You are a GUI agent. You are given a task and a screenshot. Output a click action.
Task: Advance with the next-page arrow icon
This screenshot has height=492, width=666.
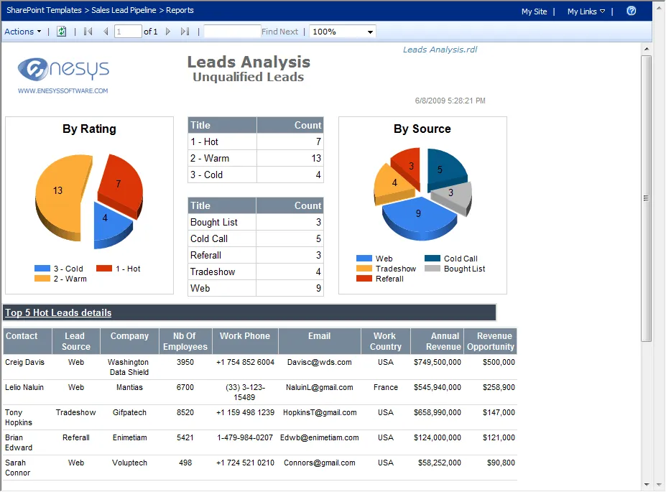click(x=167, y=31)
